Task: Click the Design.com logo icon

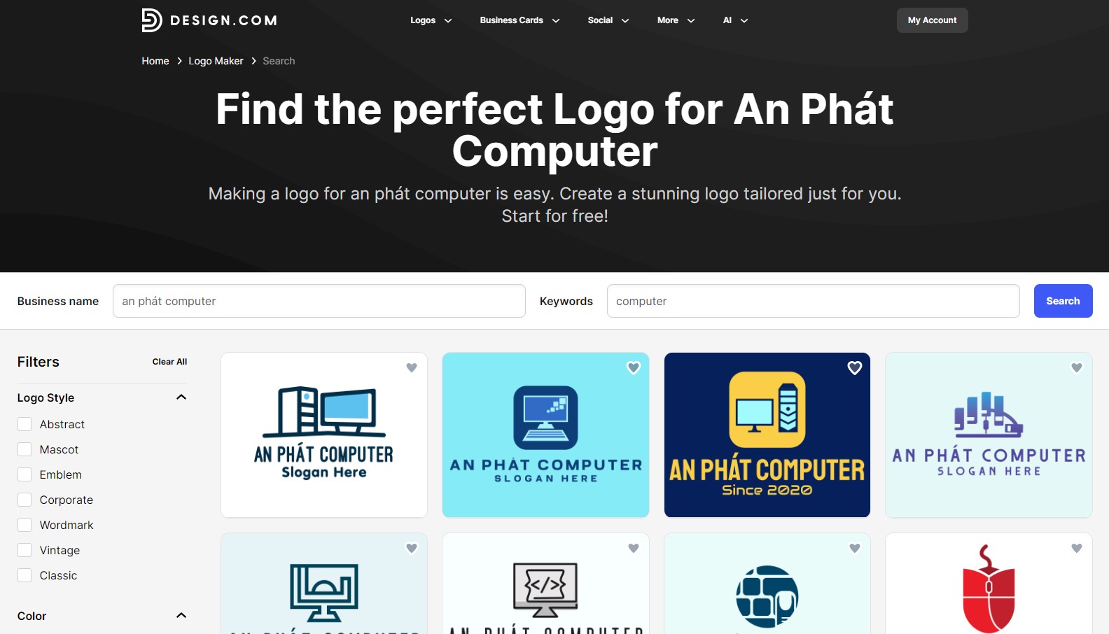Action: [151, 20]
